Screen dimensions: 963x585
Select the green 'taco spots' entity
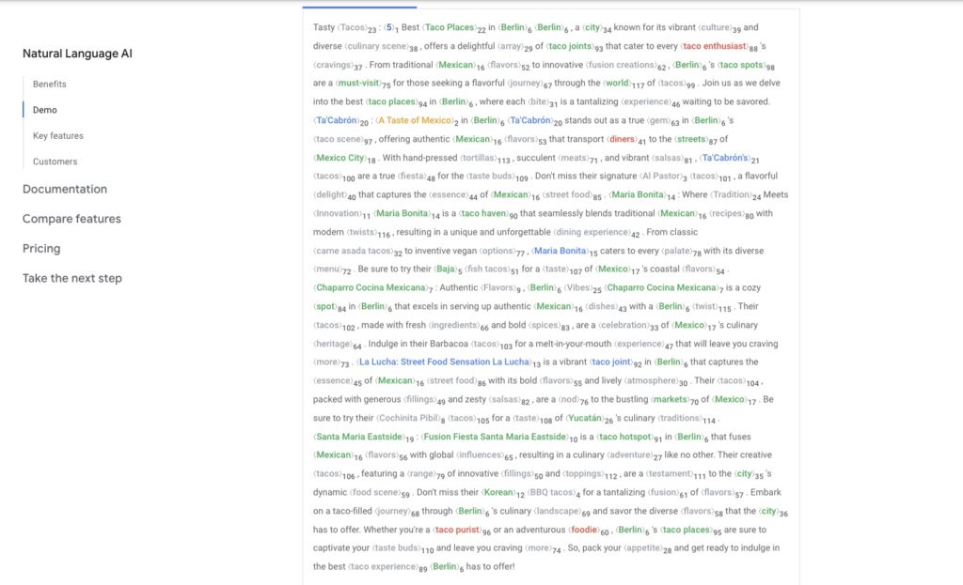click(x=741, y=65)
